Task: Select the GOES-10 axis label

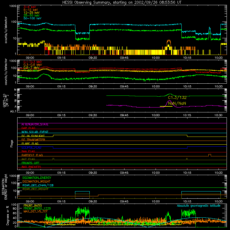Action: click(6, 100)
